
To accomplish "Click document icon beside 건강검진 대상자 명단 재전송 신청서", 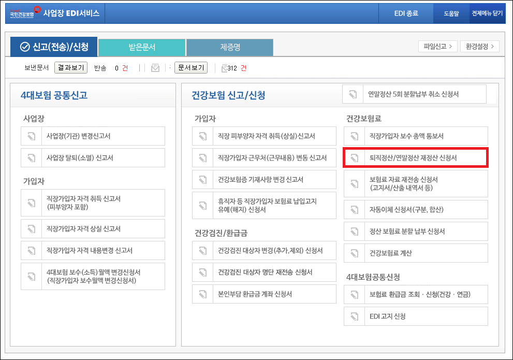I will [x=203, y=272].
